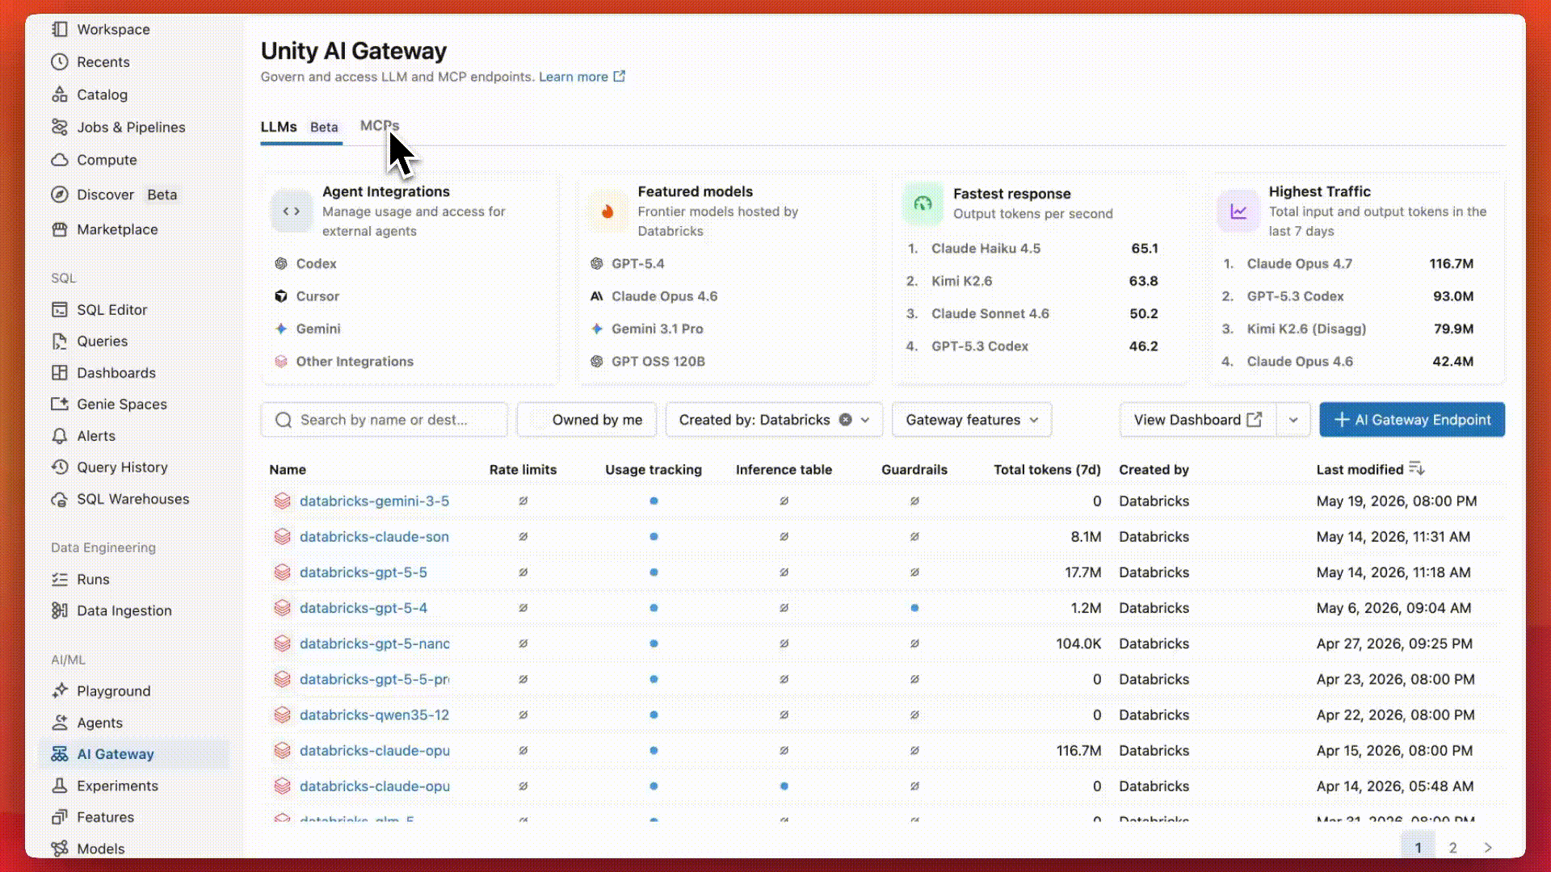Open the Experiments flask icon
This screenshot has height=872, width=1551.
[x=59, y=786]
